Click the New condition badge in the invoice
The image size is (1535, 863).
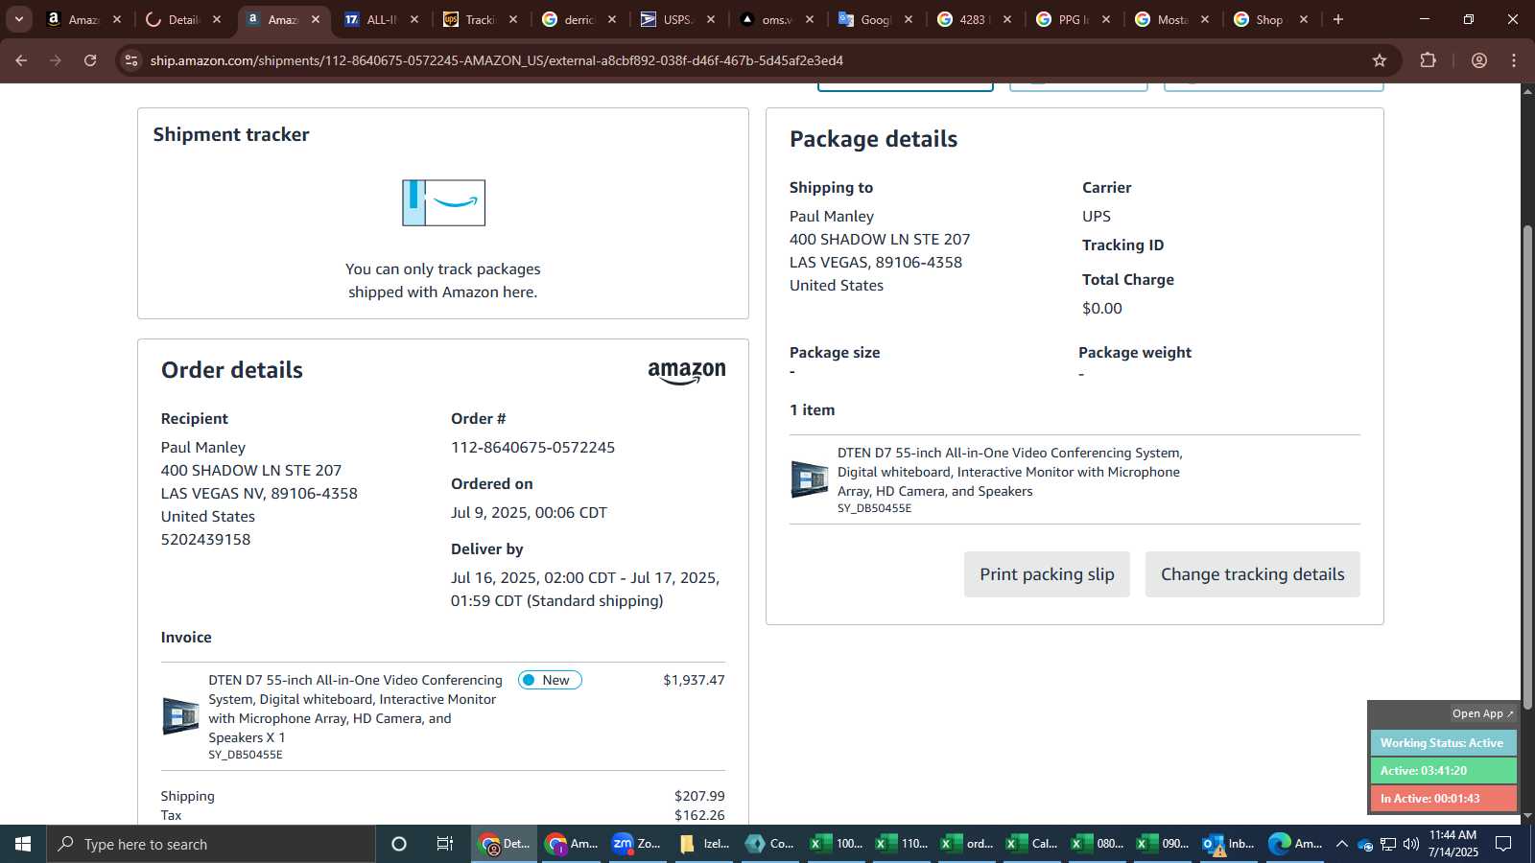(550, 680)
